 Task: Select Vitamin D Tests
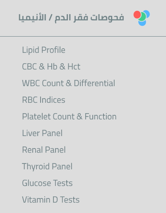tap(51, 200)
